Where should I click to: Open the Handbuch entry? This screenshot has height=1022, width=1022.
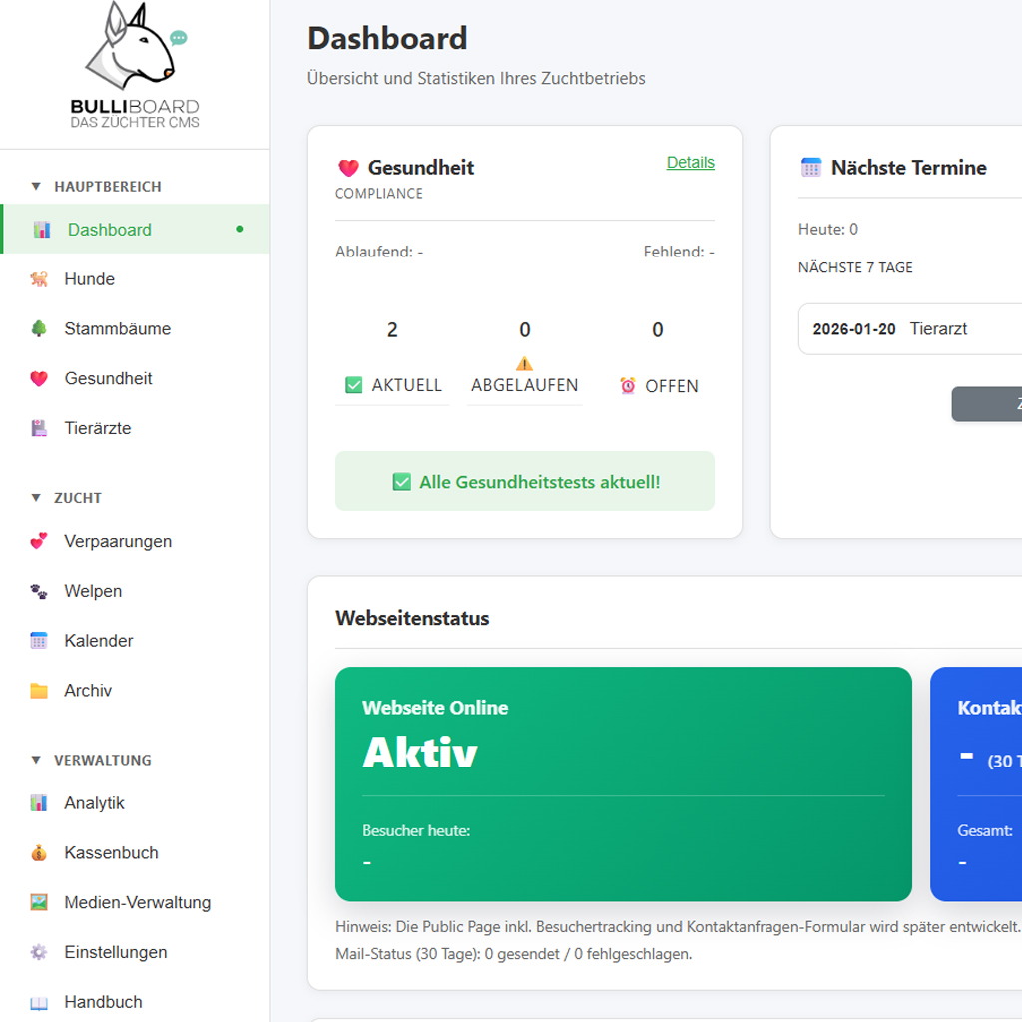point(104,1001)
